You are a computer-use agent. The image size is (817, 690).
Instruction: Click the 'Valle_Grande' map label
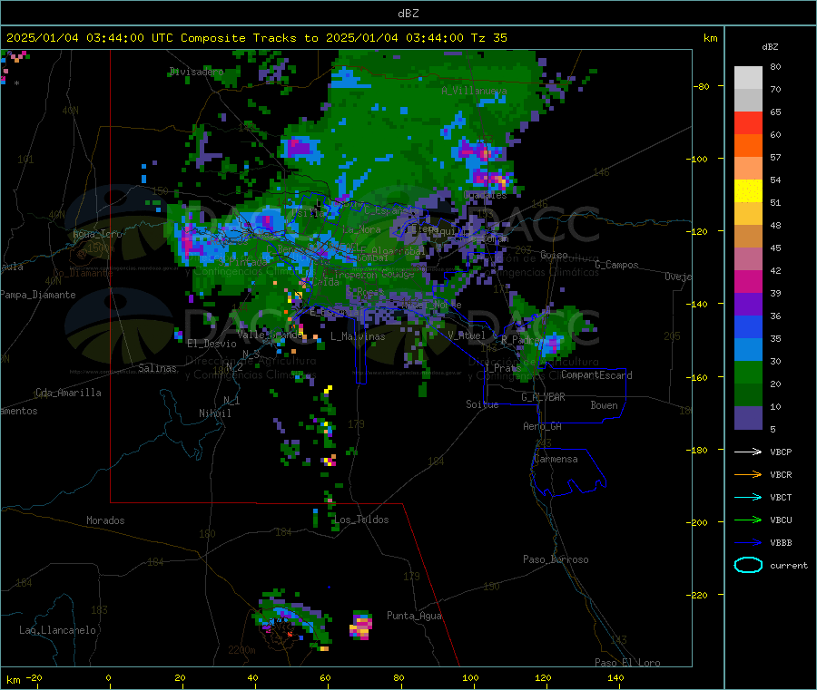tap(270, 335)
